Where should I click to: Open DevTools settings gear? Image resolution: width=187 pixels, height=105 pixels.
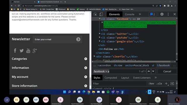click(162, 14)
